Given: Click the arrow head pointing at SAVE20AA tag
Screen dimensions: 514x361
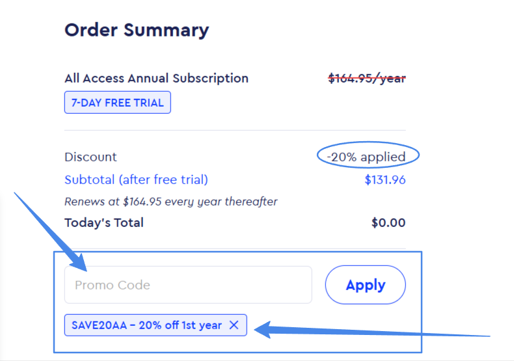Looking at the screenshot, I should [x=260, y=330].
